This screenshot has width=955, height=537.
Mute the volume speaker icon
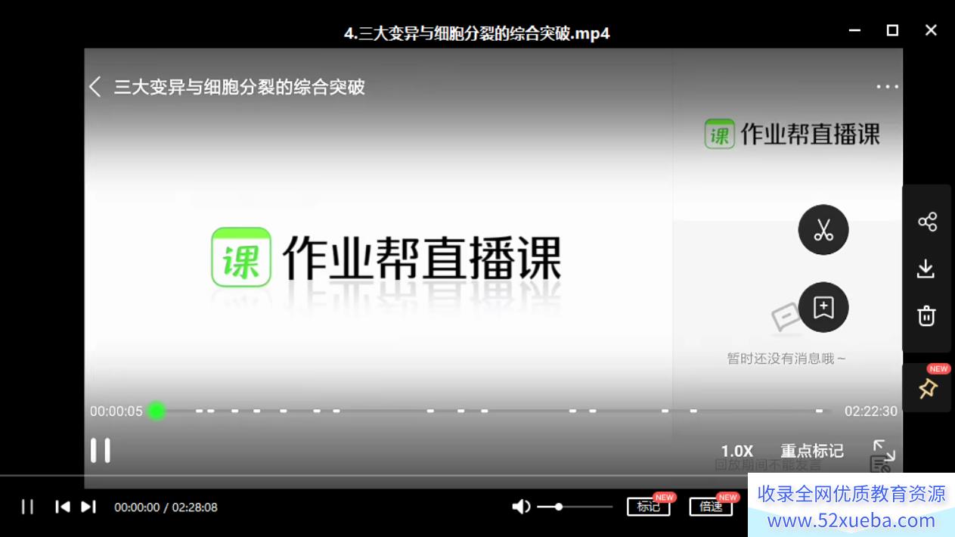[521, 507]
